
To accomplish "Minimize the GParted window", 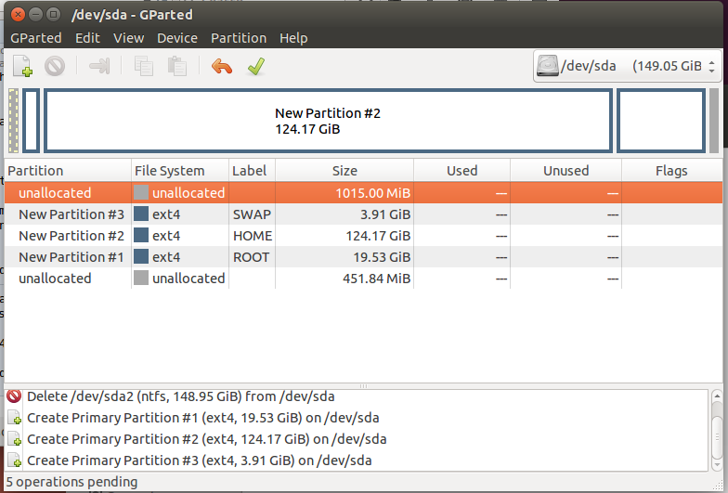I will pyautogui.click(x=35, y=15).
